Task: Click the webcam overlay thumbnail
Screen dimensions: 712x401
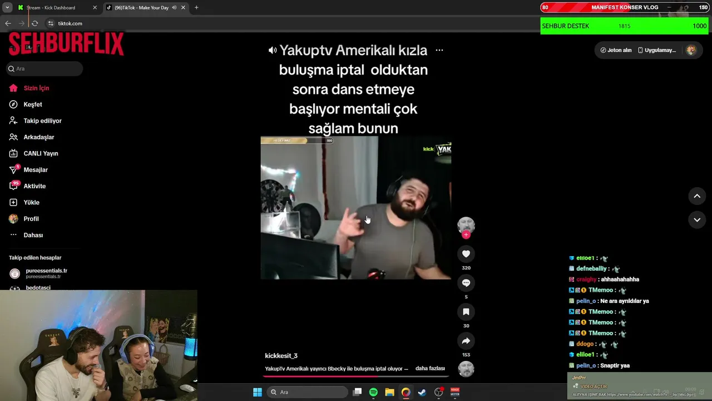Action: click(98, 345)
